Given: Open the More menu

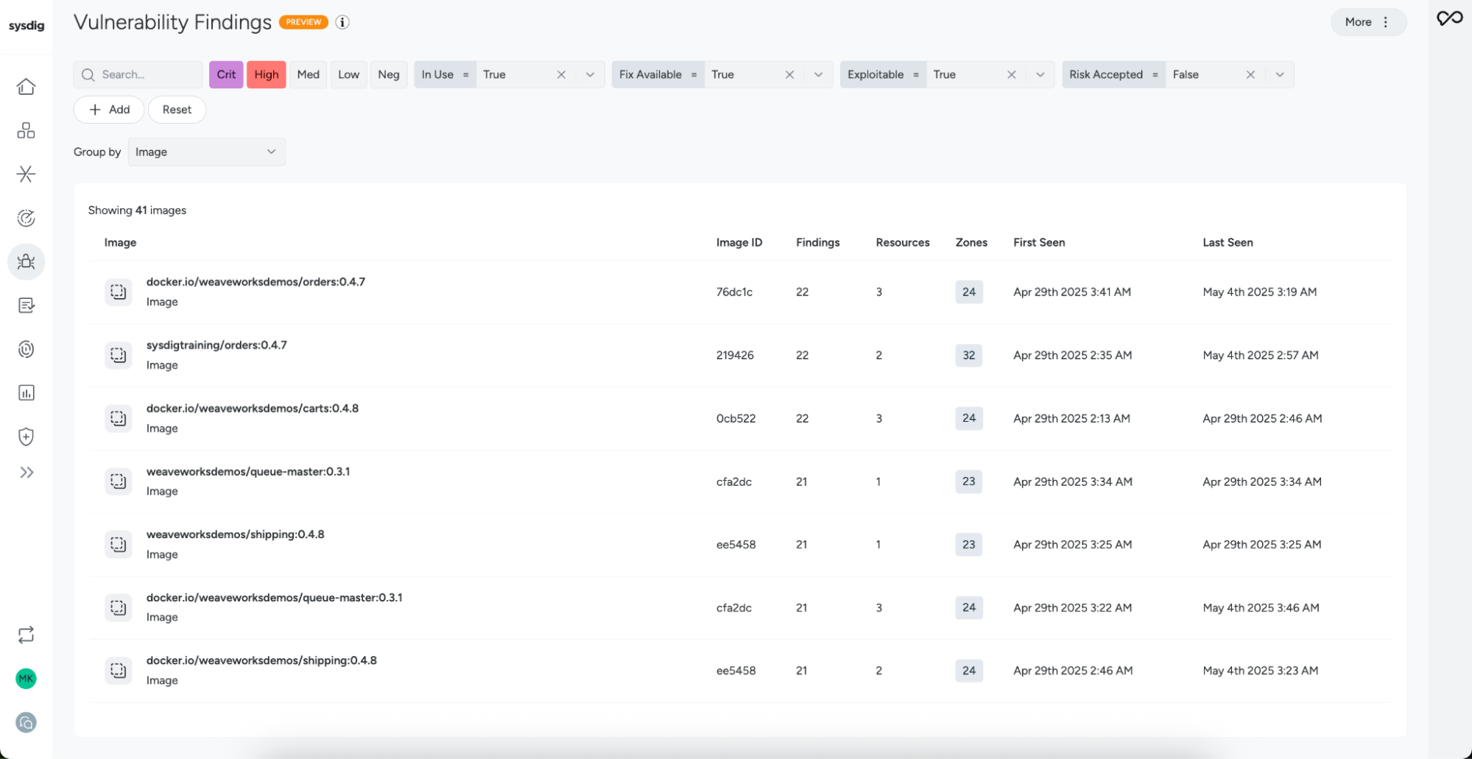Looking at the screenshot, I should click(1368, 22).
